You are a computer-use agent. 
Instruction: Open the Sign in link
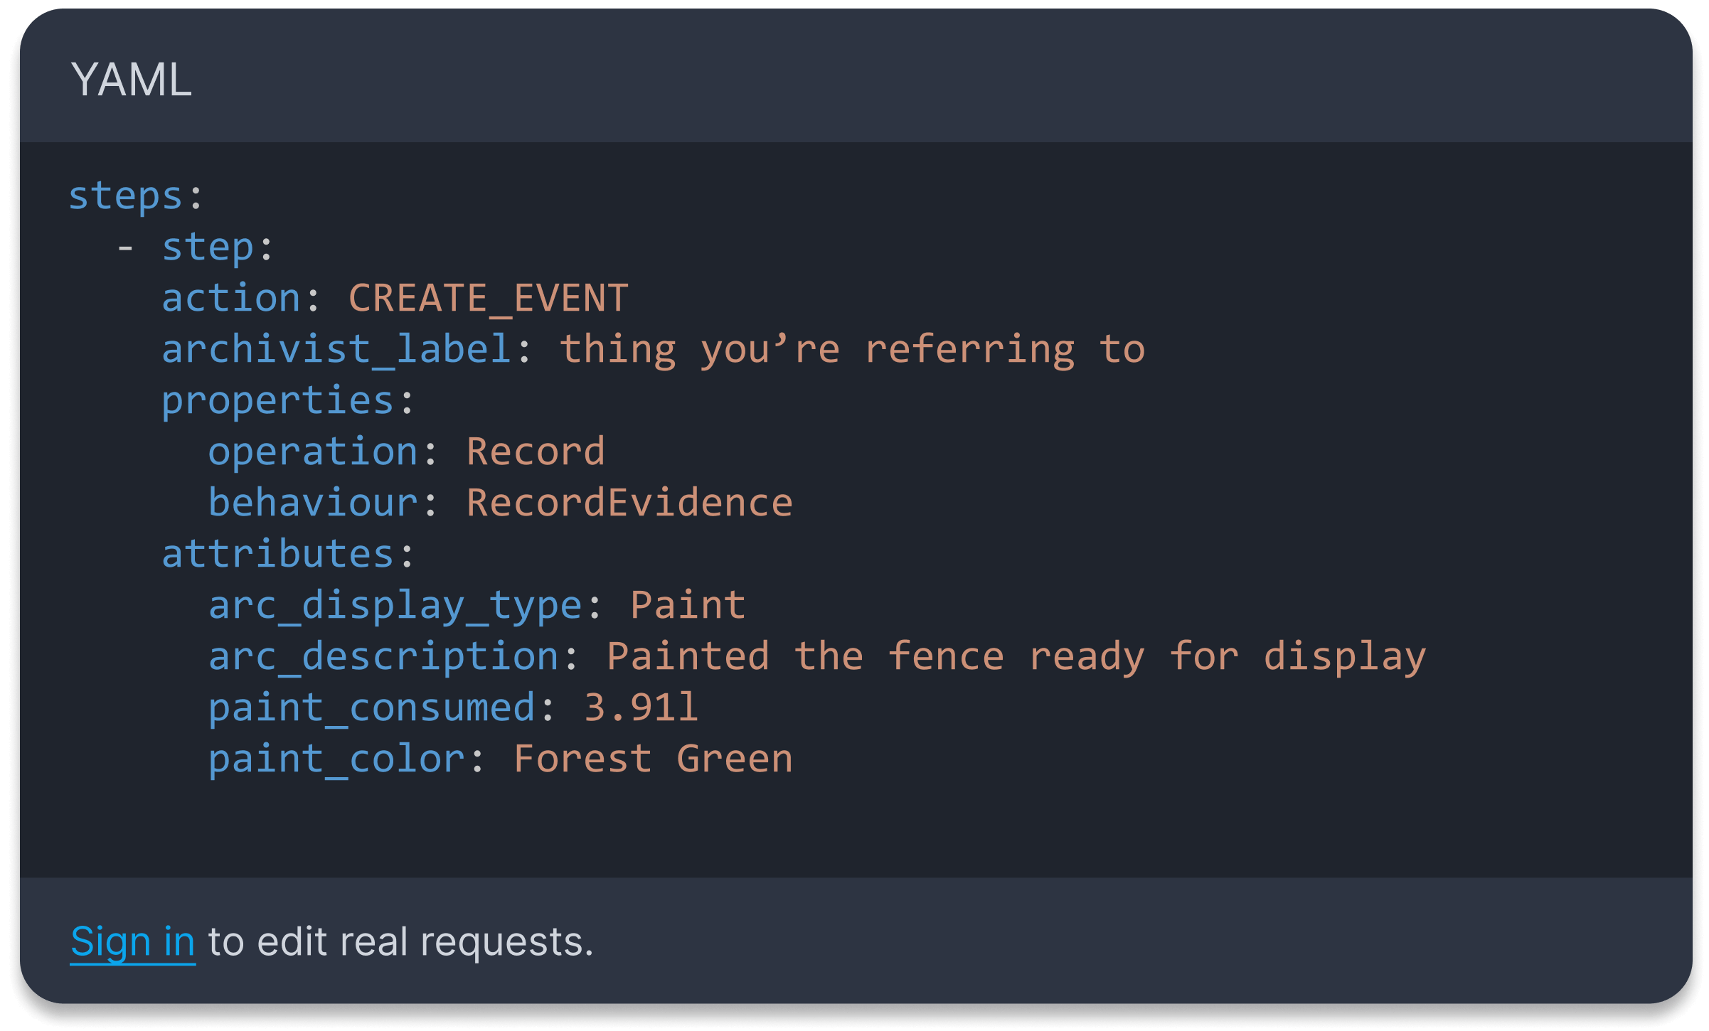click(132, 942)
